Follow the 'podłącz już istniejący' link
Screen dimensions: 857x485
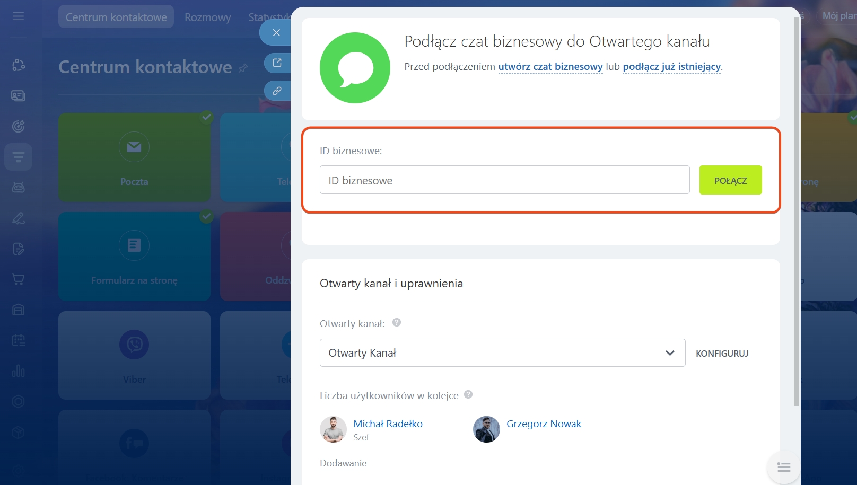point(672,67)
